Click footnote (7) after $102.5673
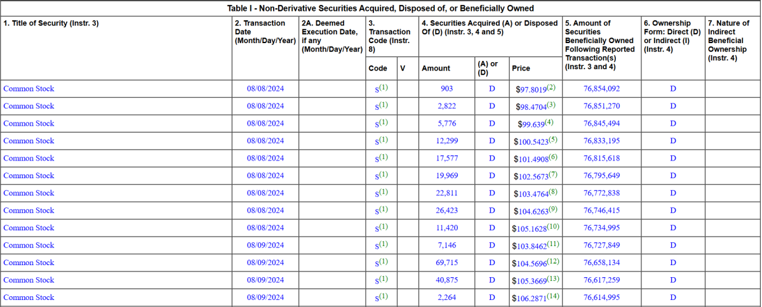Screen dimensions: 762x307 pos(554,174)
